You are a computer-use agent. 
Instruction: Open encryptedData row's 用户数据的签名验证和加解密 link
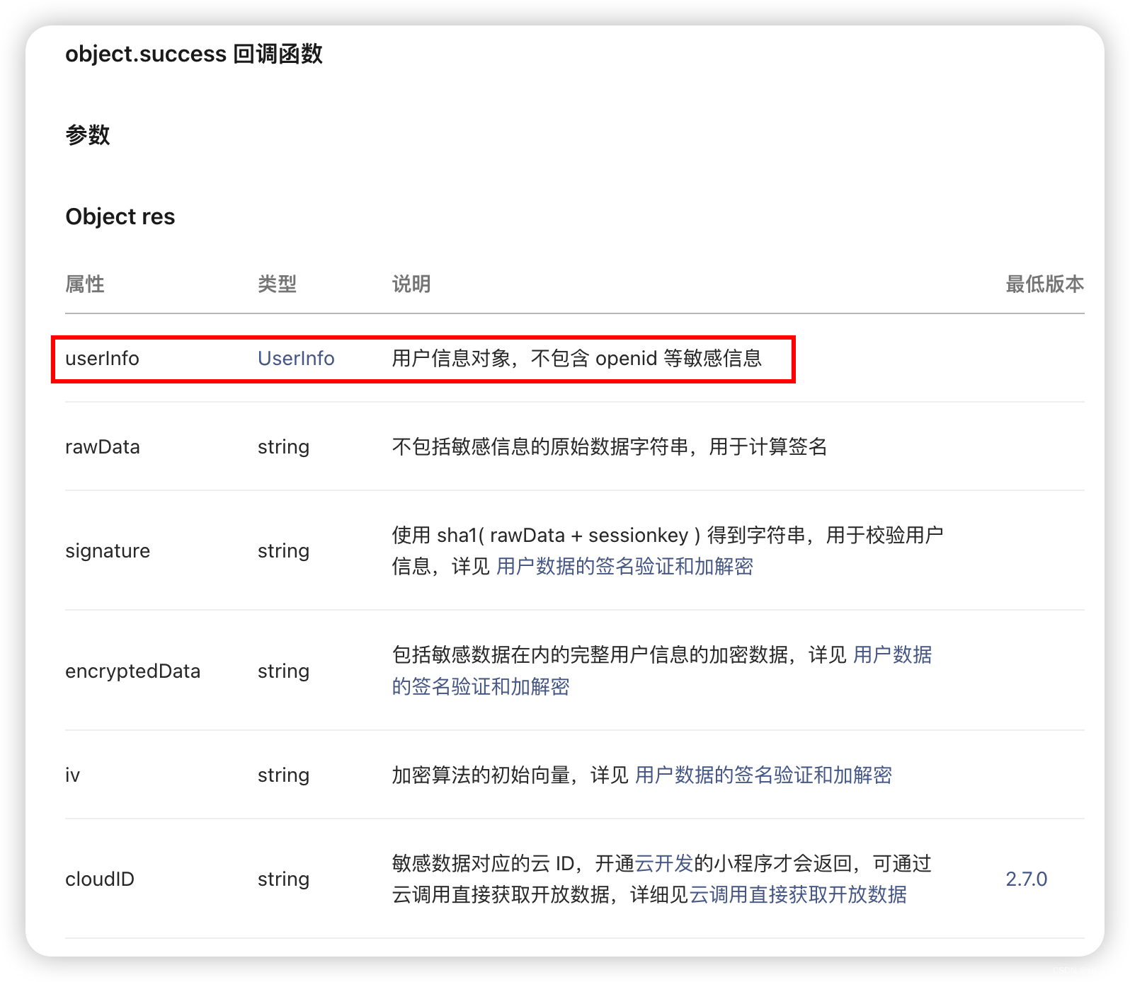point(662,671)
